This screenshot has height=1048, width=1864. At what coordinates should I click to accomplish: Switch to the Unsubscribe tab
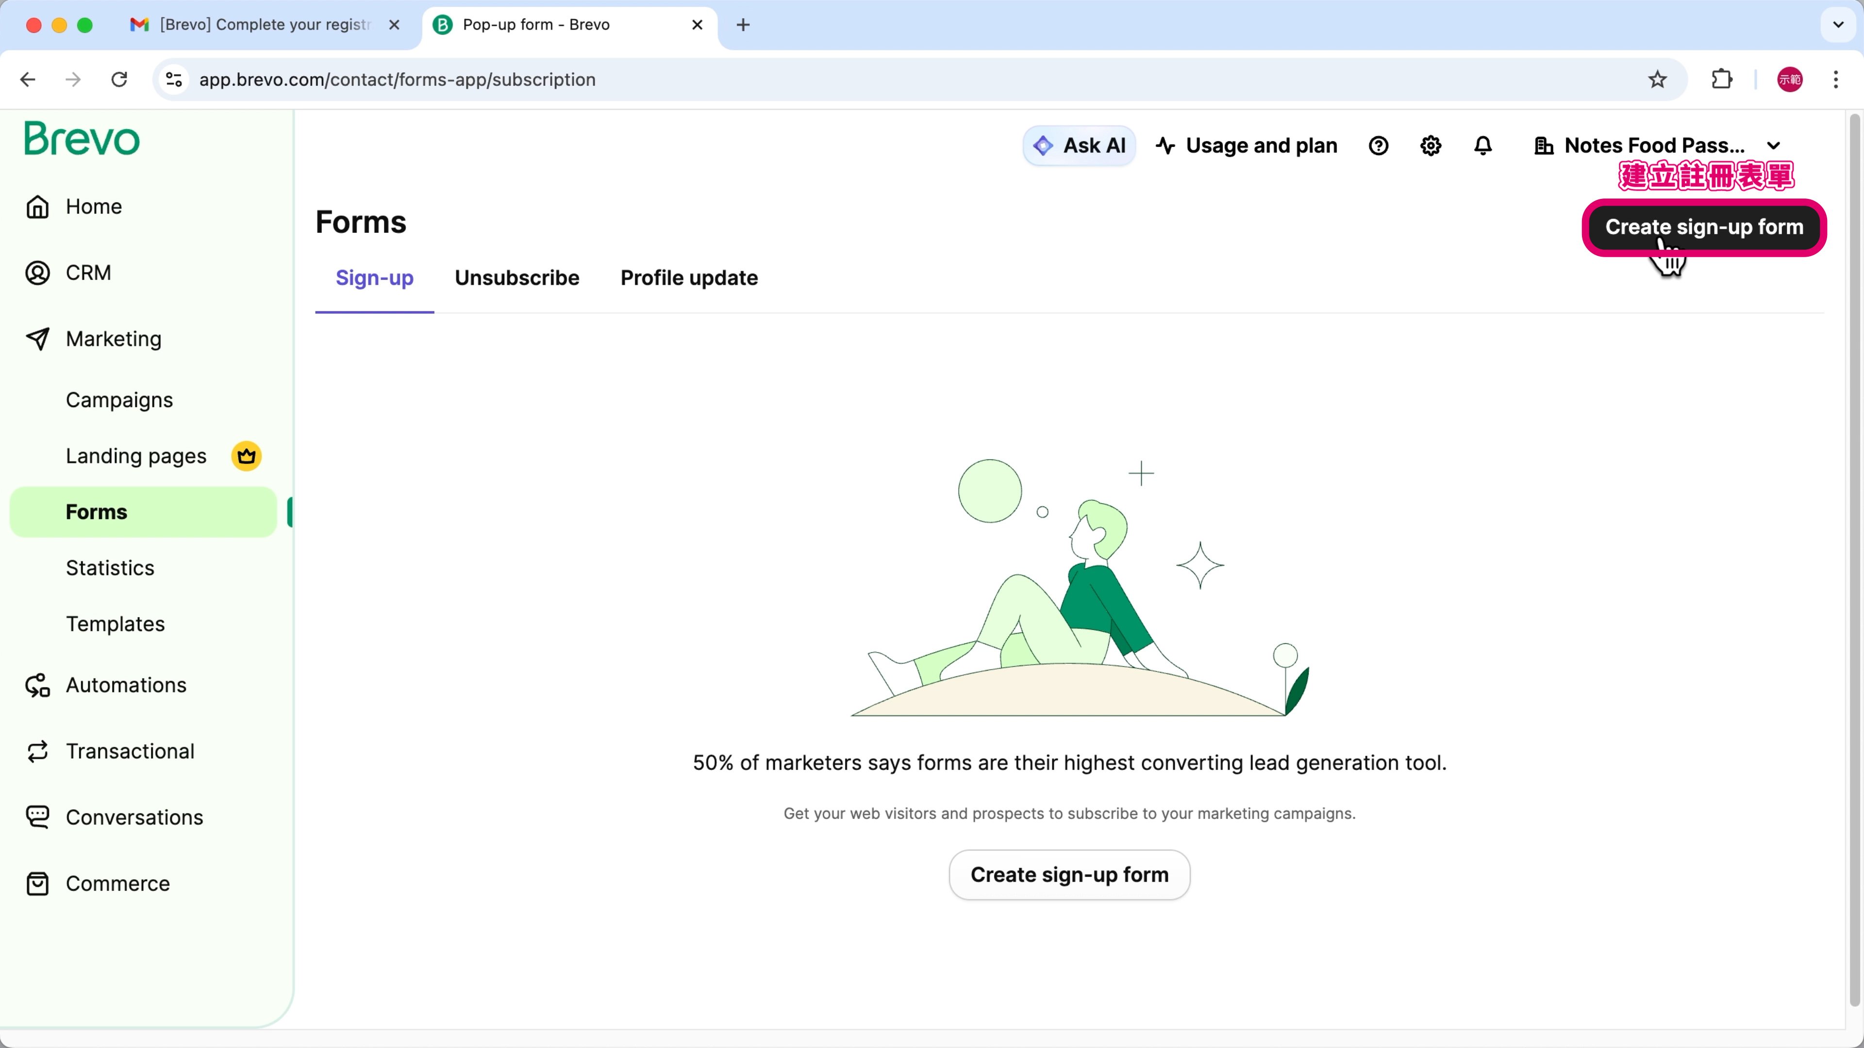pos(516,278)
